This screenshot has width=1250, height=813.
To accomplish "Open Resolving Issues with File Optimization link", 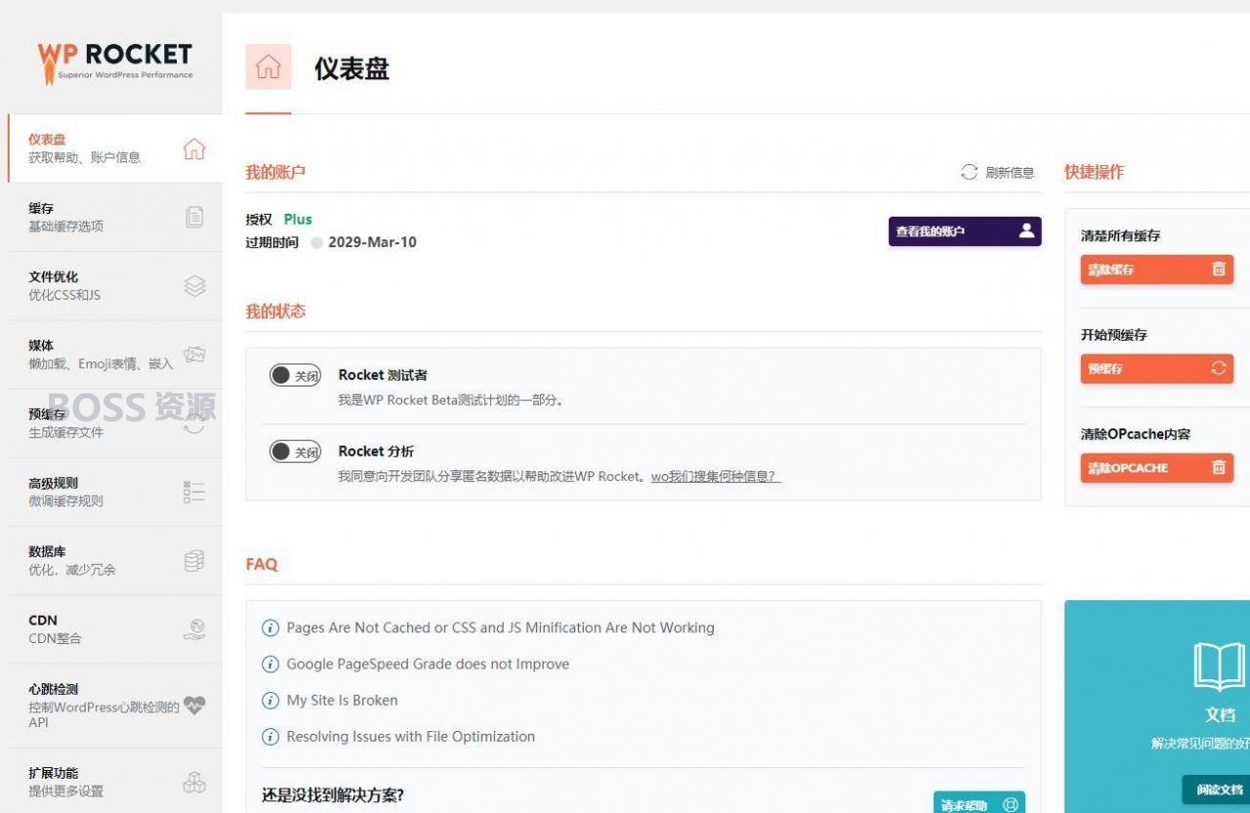I will 410,736.
